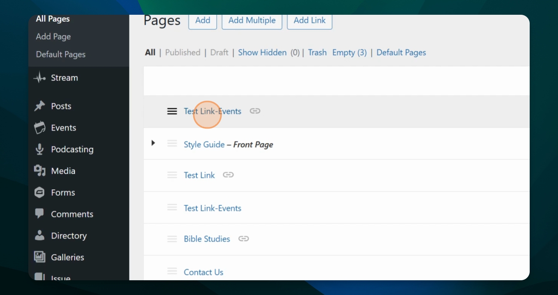Click the Empty (3) trash link
558x295 pixels.
(350, 52)
